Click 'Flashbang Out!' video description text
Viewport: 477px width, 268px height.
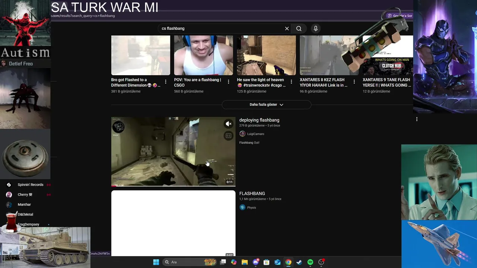point(249,143)
